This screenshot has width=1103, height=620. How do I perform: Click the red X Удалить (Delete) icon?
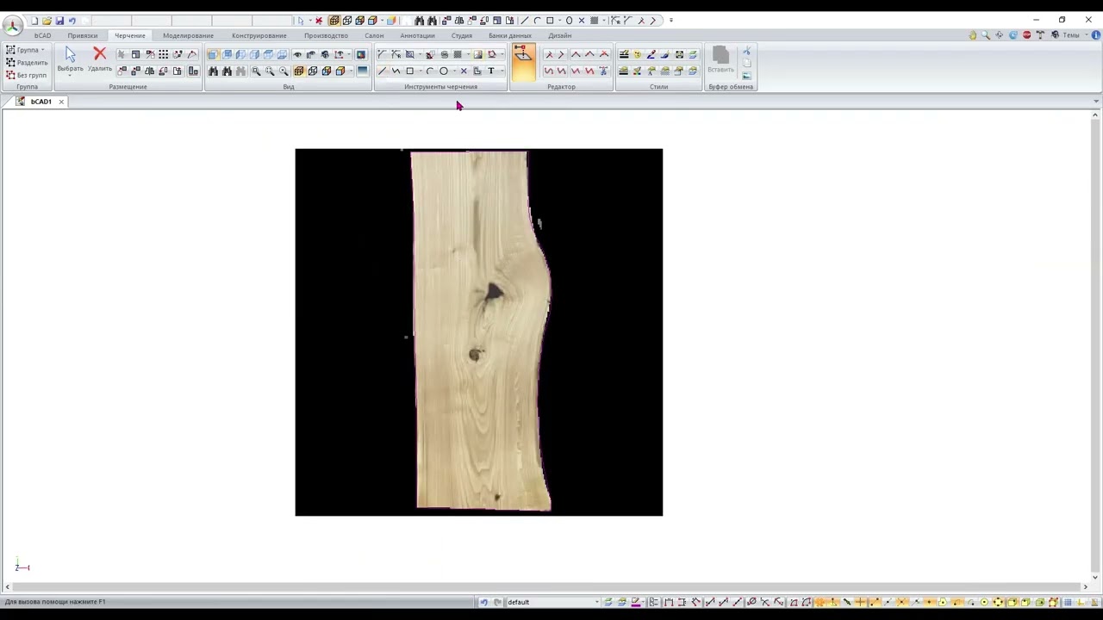99,55
